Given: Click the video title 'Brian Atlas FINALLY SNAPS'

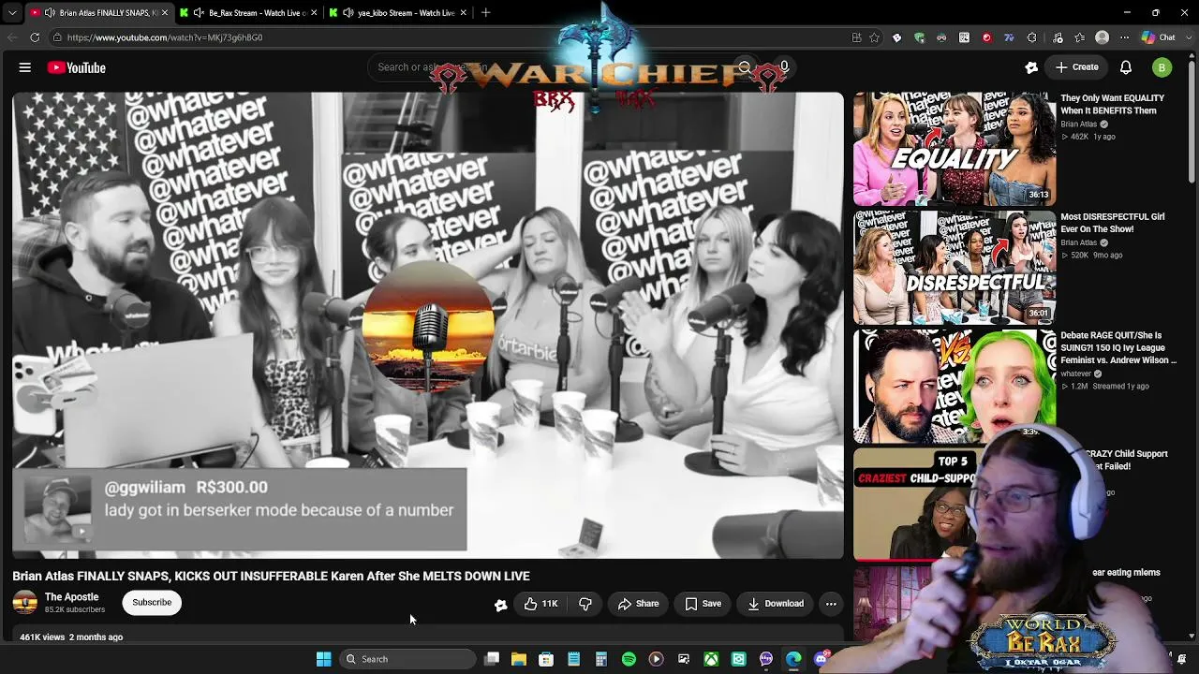Looking at the screenshot, I should tap(271, 576).
